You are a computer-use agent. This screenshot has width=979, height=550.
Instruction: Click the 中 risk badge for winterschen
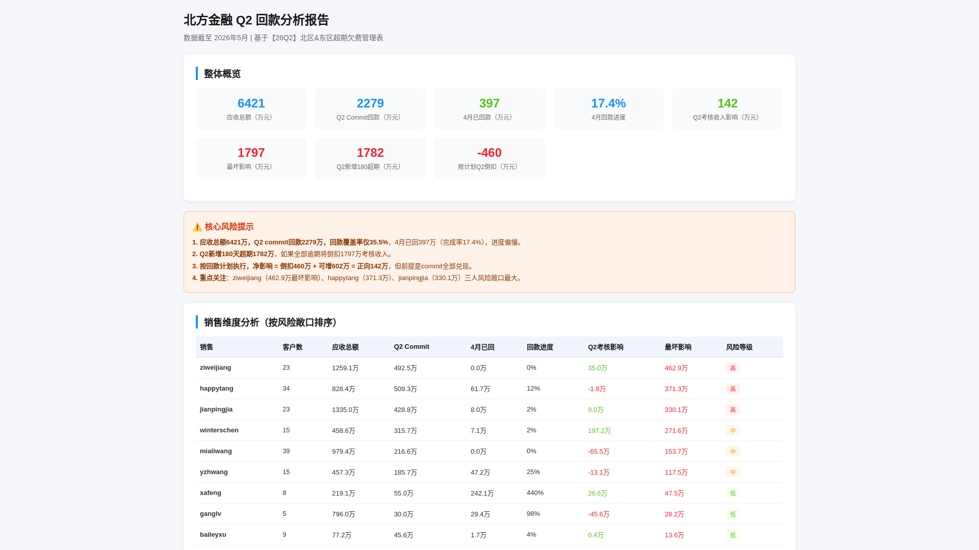[733, 430]
